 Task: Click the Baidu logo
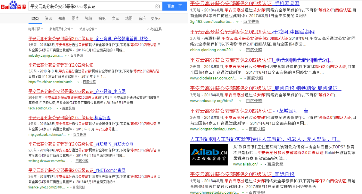[x=13, y=5]
